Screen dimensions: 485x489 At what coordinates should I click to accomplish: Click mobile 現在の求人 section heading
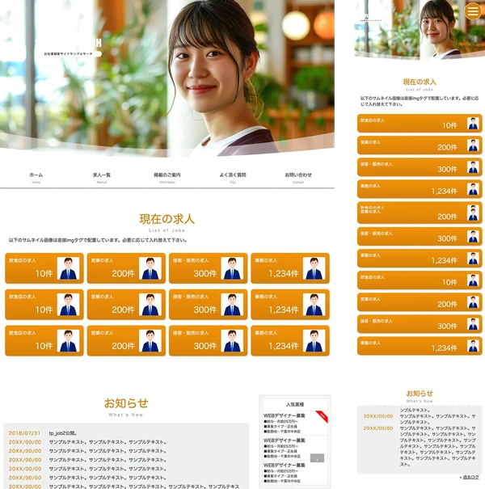coord(420,82)
